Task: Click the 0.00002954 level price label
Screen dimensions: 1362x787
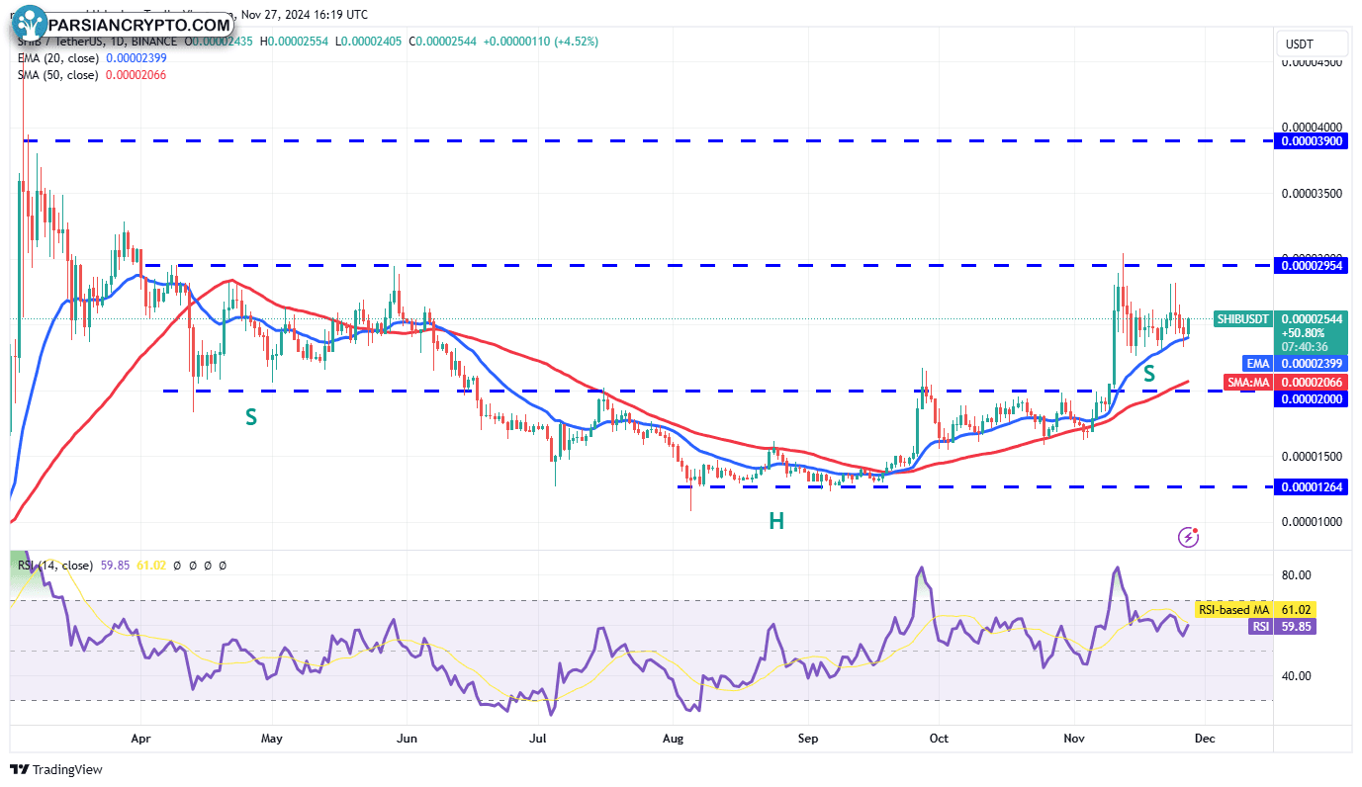Action: tap(1311, 266)
